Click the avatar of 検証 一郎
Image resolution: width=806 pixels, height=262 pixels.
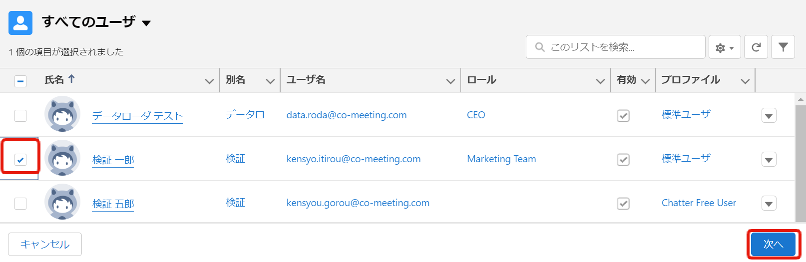pyautogui.click(x=62, y=158)
